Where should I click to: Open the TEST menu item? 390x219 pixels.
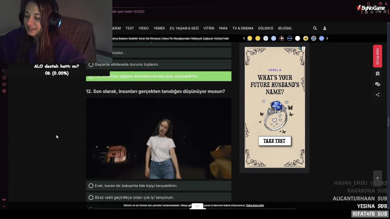click(130, 28)
